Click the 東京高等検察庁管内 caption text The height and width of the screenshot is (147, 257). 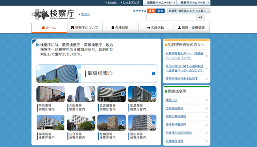click(x=46, y=108)
